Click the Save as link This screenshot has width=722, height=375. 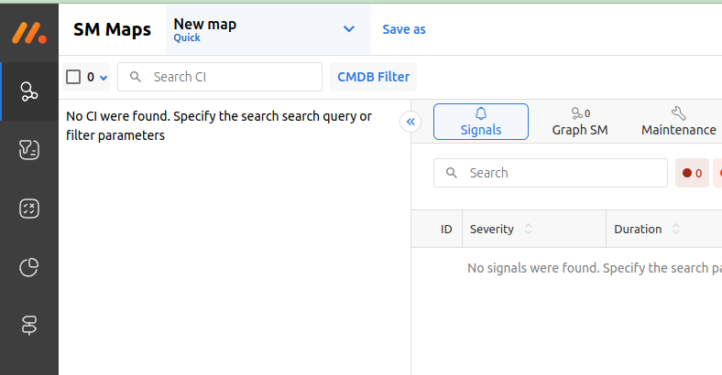[x=404, y=29]
